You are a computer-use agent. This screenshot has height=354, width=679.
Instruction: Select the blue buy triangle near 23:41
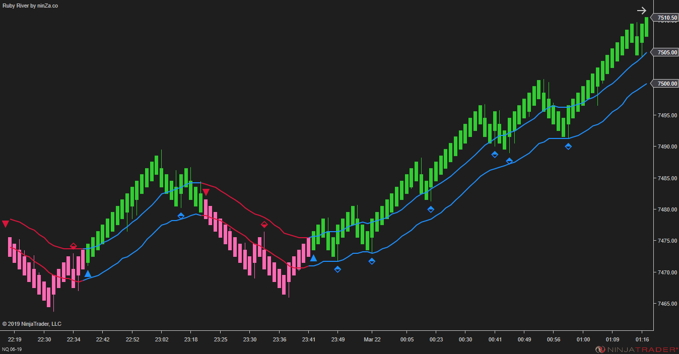[x=313, y=257]
